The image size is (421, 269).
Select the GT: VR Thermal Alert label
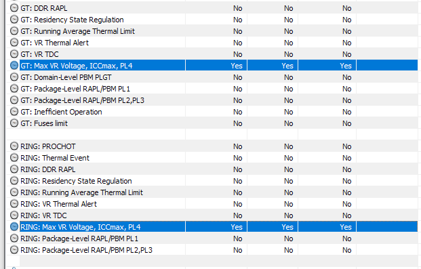[54, 43]
